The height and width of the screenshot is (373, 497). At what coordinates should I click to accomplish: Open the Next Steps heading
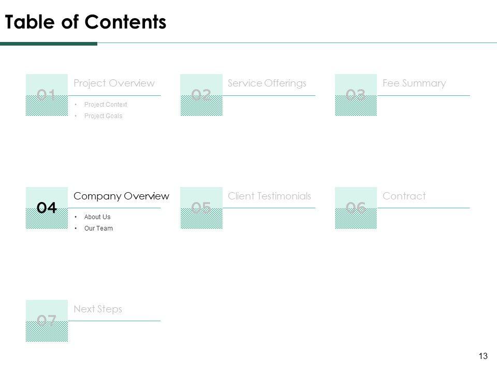[x=98, y=309]
